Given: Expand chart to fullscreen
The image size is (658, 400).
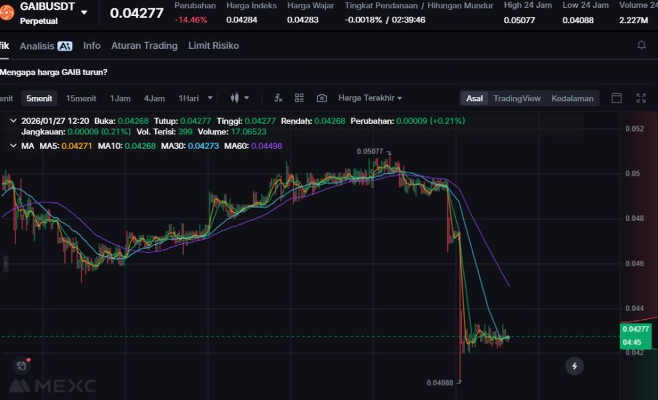Looking at the screenshot, I should click(x=641, y=98).
